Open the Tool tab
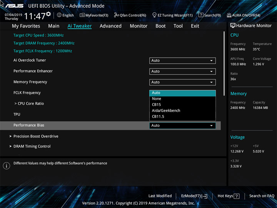Viewport: 277px width, 208px height. pyautogui.click(x=178, y=26)
